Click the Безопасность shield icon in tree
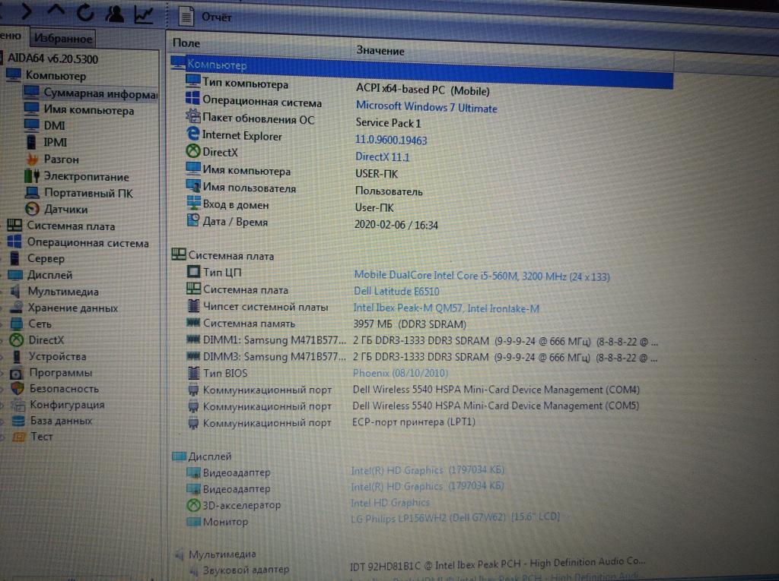 (x=17, y=389)
